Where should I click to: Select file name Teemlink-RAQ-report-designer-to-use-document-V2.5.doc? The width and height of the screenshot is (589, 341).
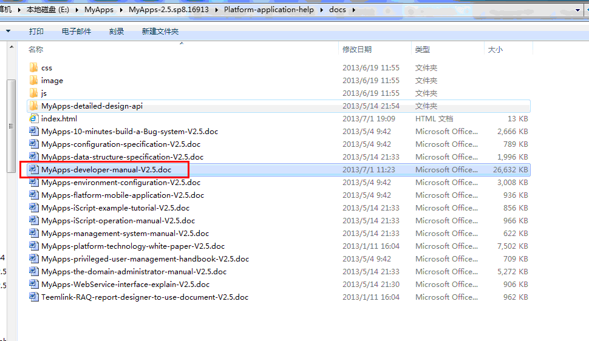[145, 297]
